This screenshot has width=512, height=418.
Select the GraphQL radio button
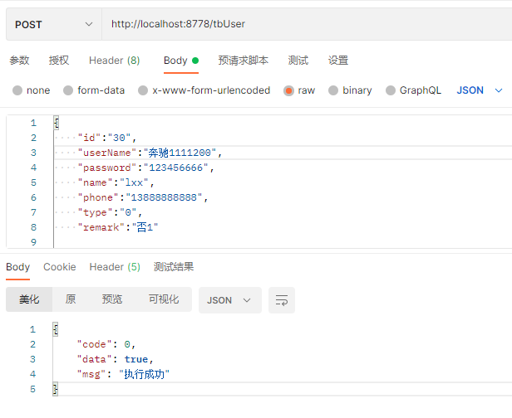coord(391,90)
